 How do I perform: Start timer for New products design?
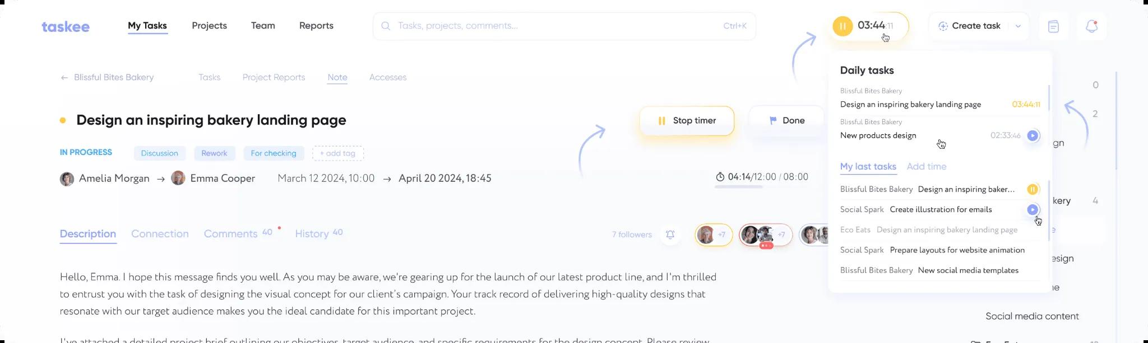point(1033,135)
